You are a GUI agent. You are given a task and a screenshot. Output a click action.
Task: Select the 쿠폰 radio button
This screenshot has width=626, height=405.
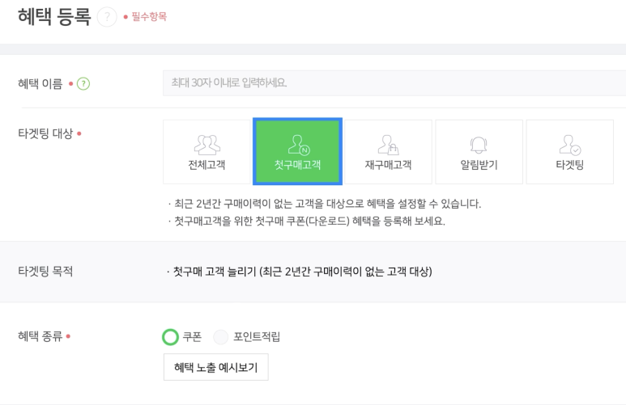(x=170, y=337)
